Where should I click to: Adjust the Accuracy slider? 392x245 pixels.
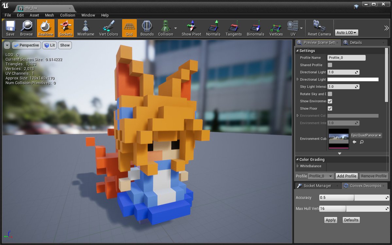click(x=354, y=198)
